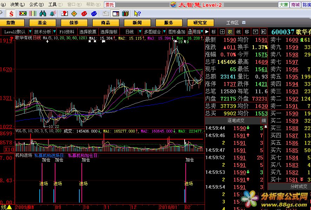Click the striped bars toolbar icon
The width and height of the screenshot is (311, 210).
33,13
